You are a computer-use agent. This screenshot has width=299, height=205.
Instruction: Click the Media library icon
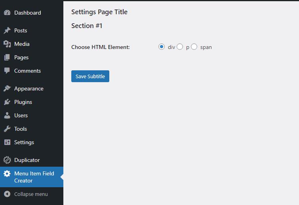coord(7,44)
